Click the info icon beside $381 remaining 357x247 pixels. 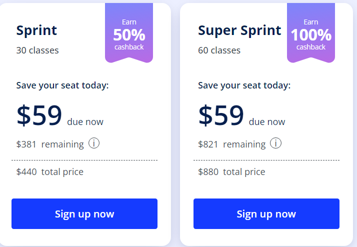click(x=94, y=143)
